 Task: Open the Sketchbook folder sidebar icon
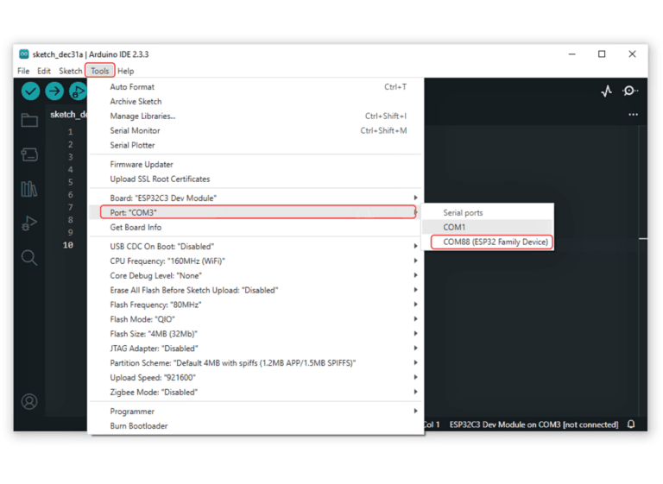click(x=29, y=121)
